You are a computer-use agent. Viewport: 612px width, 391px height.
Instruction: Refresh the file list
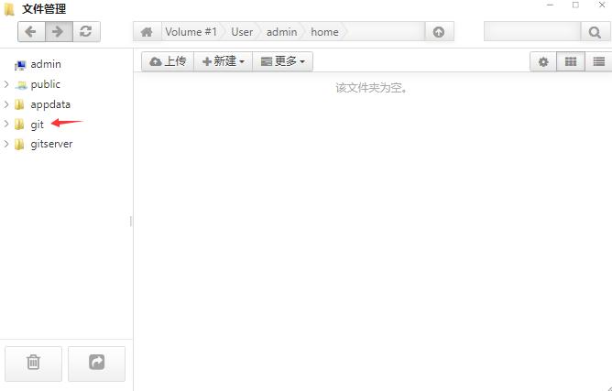tap(85, 32)
